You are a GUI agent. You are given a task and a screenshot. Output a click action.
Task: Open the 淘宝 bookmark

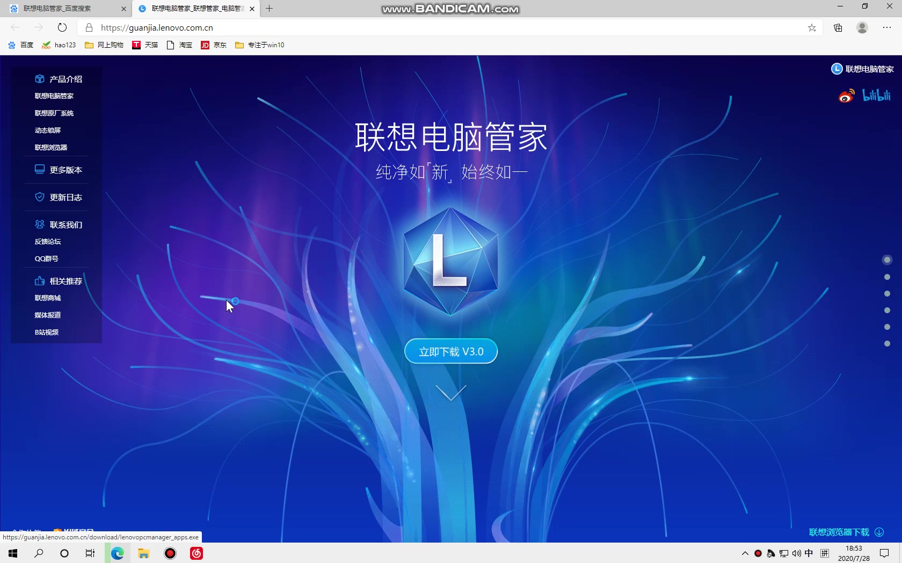(179, 45)
